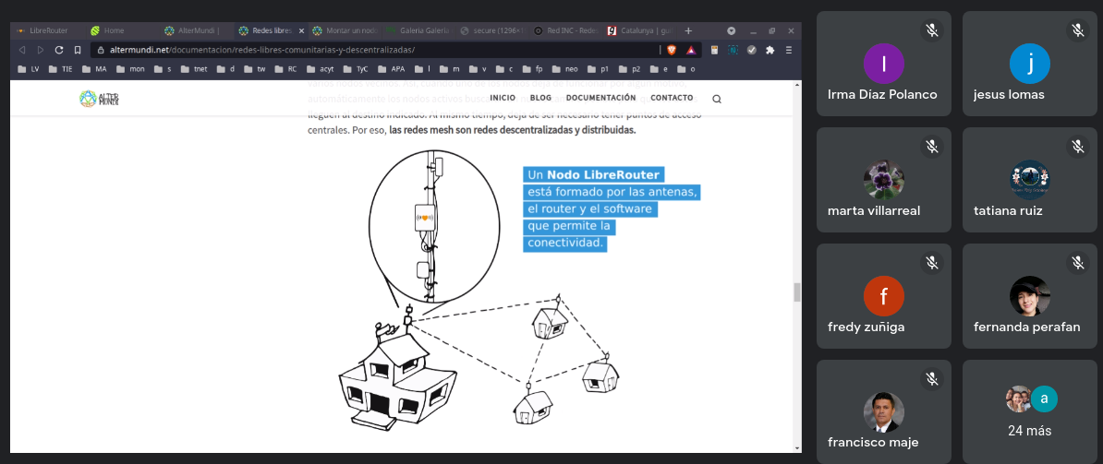
Task: Click jesus lomas's muted mic icon
Action: pyautogui.click(x=1078, y=30)
